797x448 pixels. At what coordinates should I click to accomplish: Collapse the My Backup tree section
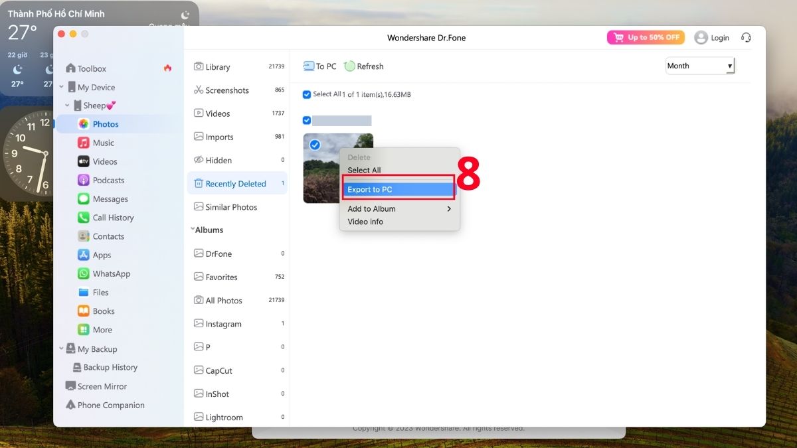click(62, 348)
